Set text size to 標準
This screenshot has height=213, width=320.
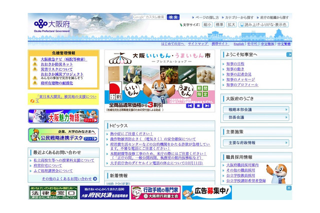219,24
